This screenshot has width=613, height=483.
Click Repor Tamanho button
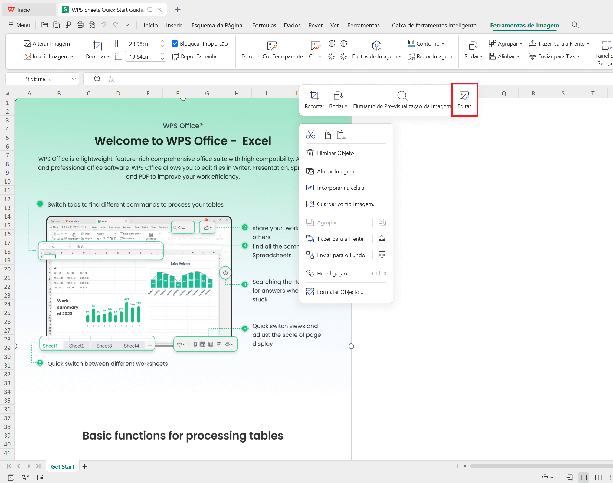[x=195, y=56]
